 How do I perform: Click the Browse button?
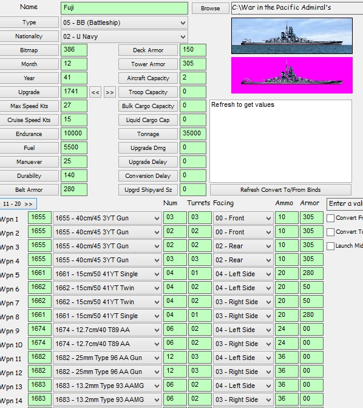[210, 8]
